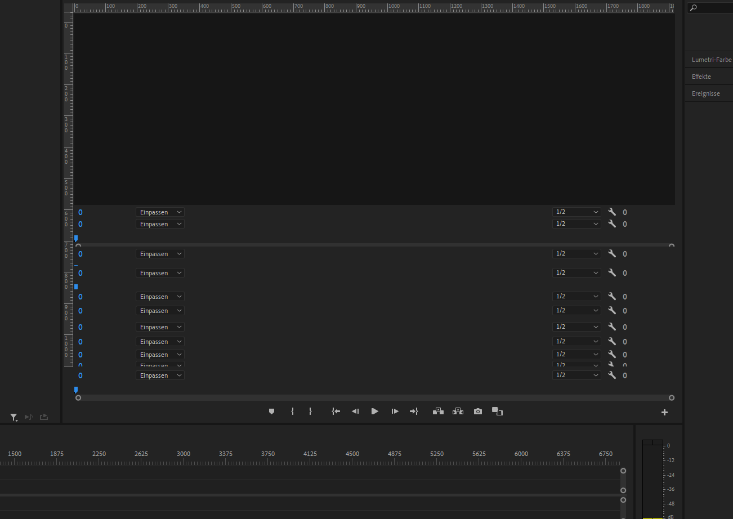Screen dimensions: 733x519
Task: Export a frame with the camera icon
Action: [478, 411]
